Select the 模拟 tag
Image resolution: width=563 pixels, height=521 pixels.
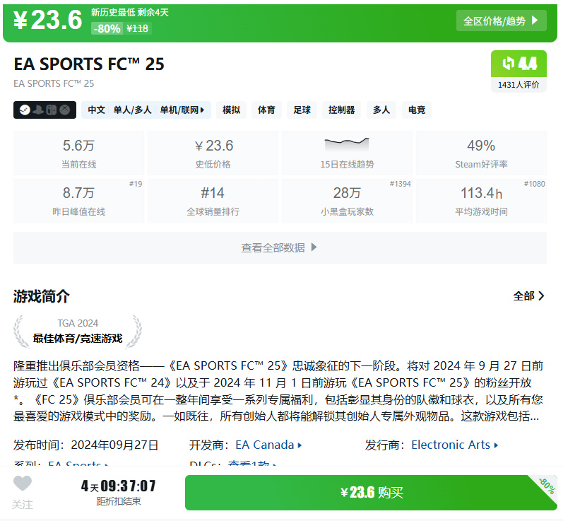click(231, 110)
